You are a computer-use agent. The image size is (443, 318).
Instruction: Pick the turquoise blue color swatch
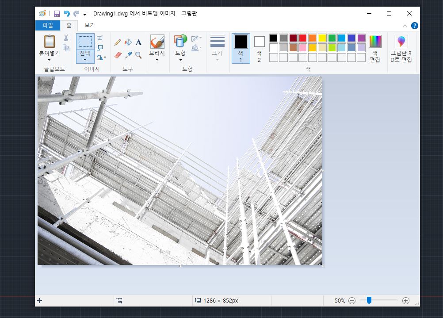[x=342, y=38]
